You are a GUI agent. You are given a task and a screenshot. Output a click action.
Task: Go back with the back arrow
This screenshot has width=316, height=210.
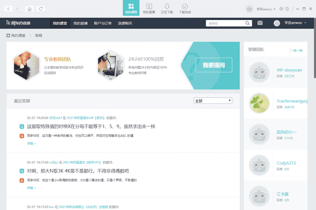[x=8, y=9]
